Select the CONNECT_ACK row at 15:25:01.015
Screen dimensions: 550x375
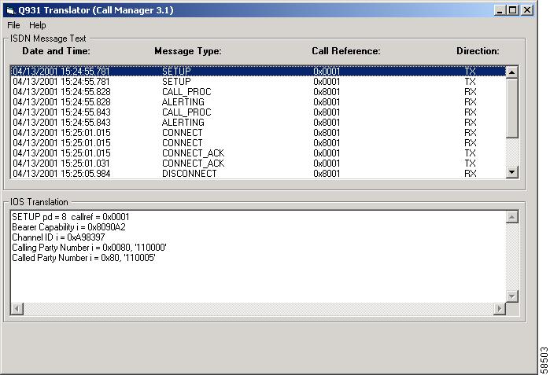[x=258, y=153]
